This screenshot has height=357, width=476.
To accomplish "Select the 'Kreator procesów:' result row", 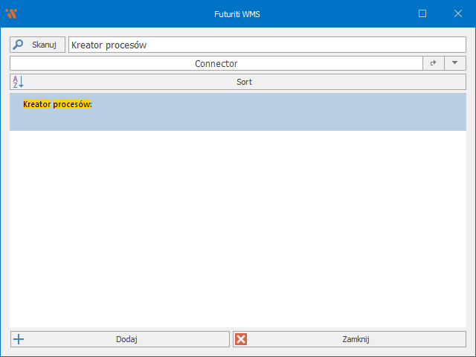I will 238,112.
